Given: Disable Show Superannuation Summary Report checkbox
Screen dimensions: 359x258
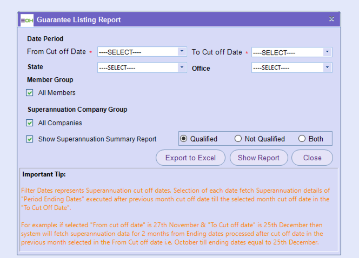Looking at the screenshot, I should (x=30, y=139).
